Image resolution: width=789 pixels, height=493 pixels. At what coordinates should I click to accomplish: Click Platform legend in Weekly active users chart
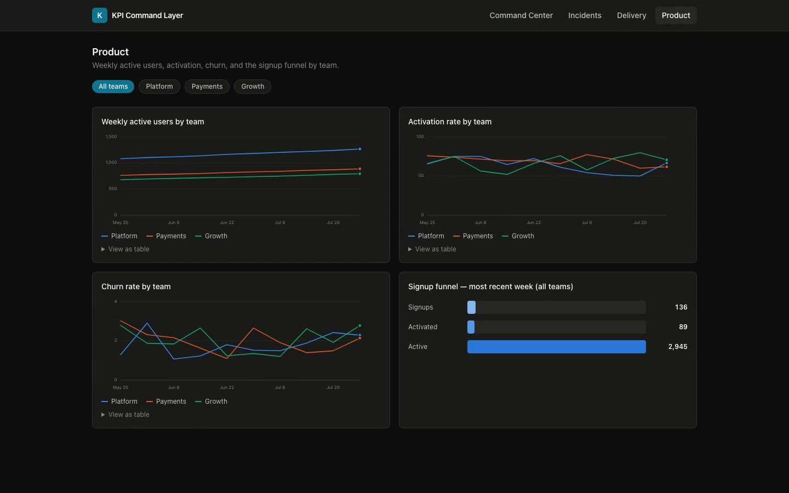tap(119, 236)
